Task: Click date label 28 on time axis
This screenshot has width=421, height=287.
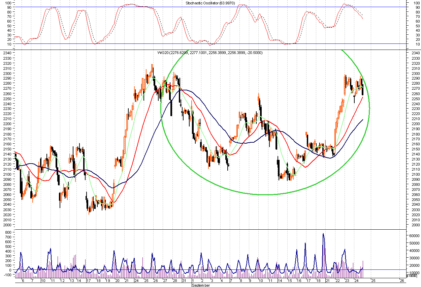Action: tap(174, 281)
